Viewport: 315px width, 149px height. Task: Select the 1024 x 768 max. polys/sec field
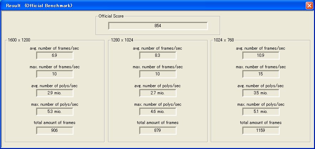coord(260,111)
